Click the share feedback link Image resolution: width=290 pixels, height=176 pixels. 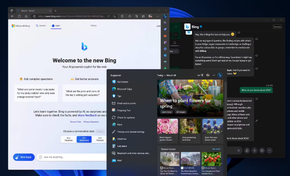tap(87, 115)
